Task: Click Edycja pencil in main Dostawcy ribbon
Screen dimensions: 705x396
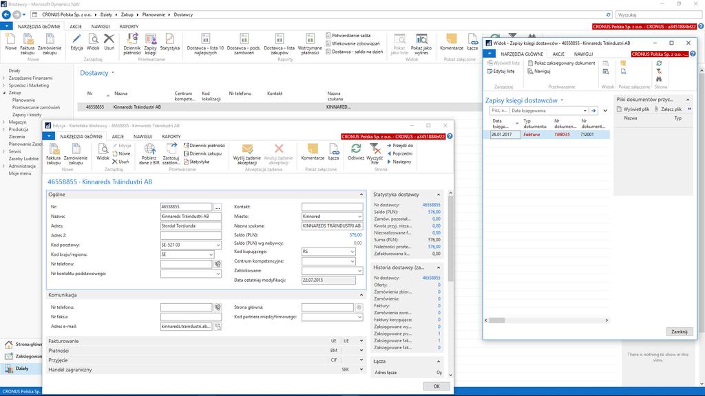Action: (x=76, y=43)
